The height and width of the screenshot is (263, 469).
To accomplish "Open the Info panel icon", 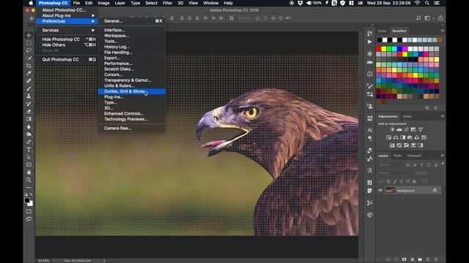I will tap(370, 74).
